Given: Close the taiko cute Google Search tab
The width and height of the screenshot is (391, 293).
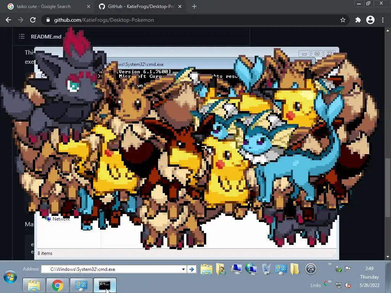Looking at the screenshot, I should click(88, 6).
